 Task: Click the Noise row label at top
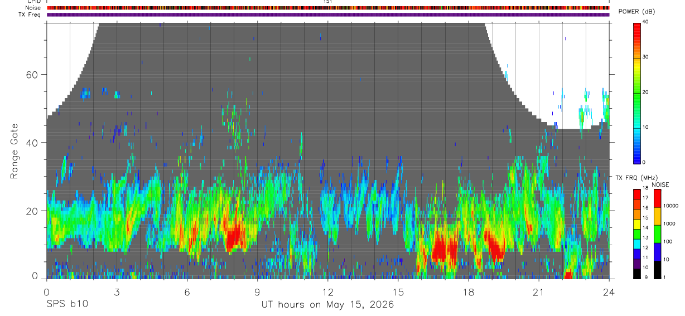click(x=33, y=8)
